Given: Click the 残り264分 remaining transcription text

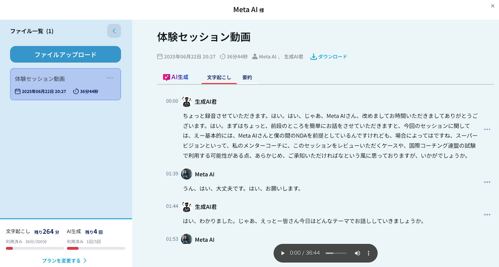Looking at the screenshot, I should [x=47, y=232].
